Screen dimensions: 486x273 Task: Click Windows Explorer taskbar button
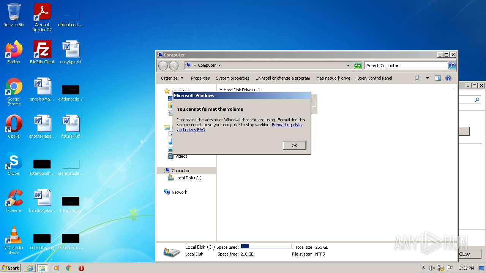42,268
